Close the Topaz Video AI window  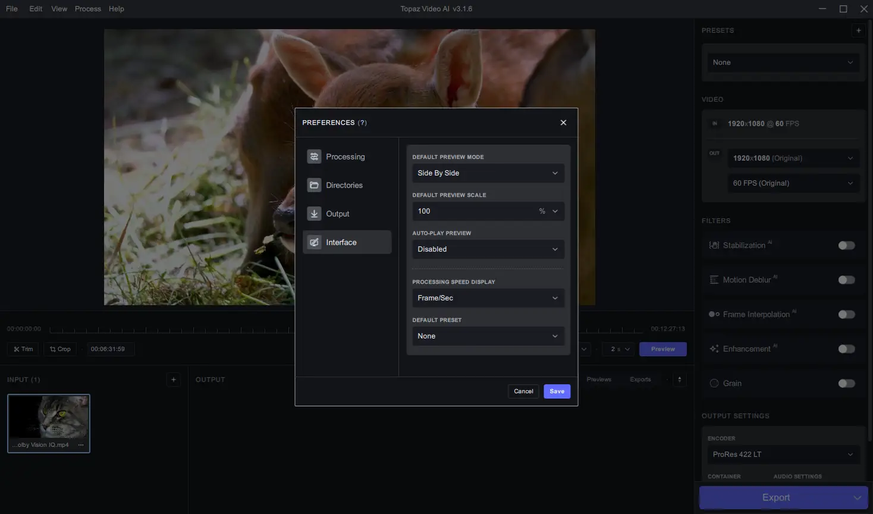[x=864, y=9]
